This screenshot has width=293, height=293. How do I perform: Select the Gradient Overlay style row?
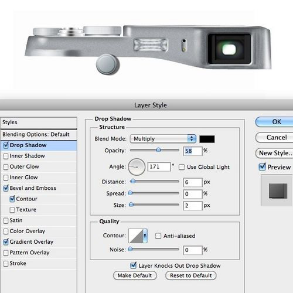pyautogui.click(x=39, y=242)
